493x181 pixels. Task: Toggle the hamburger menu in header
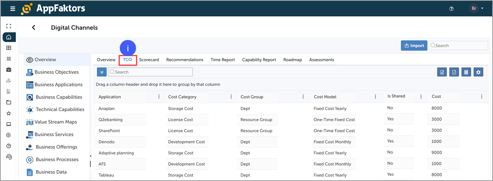click(x=13, y=8)
